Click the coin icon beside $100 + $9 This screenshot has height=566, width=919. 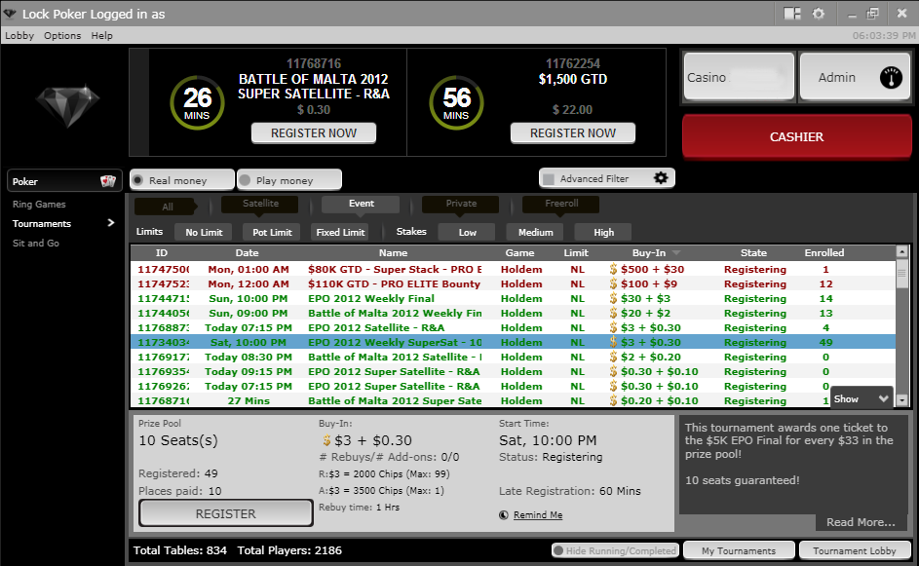pyautogui.click(x=613, y=283)
